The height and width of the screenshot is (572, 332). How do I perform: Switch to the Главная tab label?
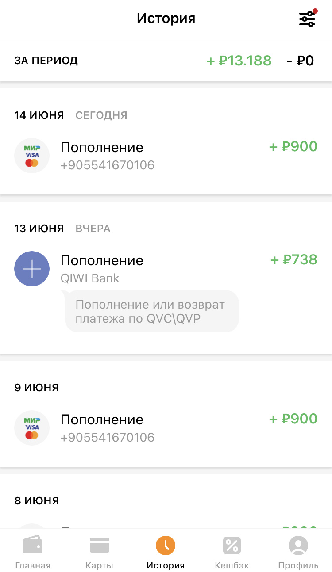click(33, 565)
